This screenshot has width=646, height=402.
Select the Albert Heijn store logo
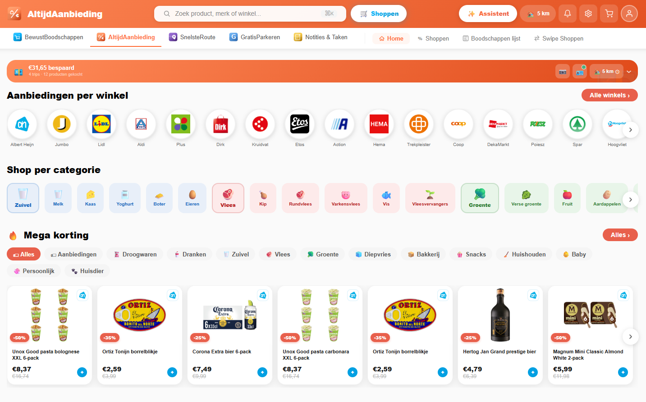click(22, 124)
